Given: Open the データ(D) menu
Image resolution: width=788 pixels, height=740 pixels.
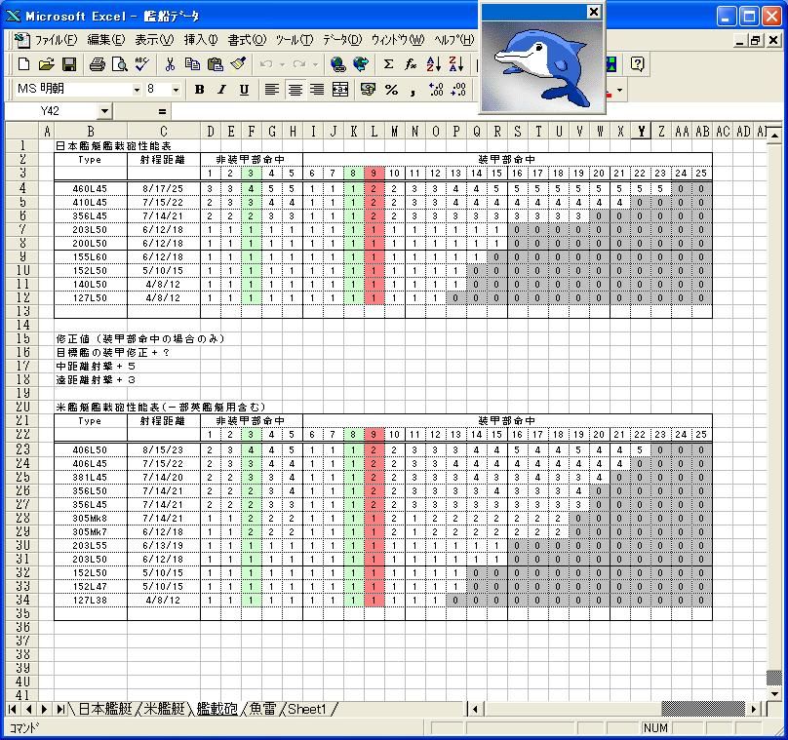Looking at the screenshot, I should tap(342, 40).
